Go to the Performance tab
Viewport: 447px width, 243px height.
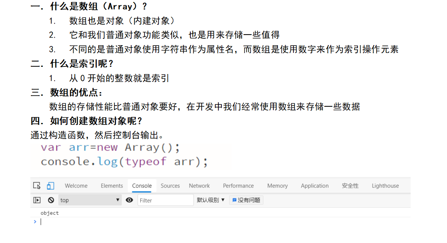pos(238,186)
